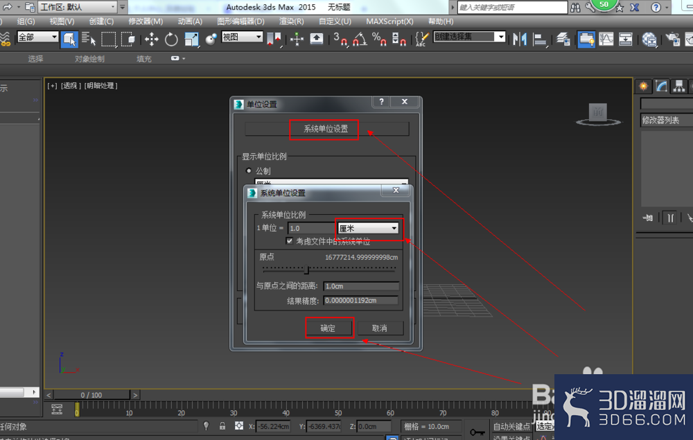Expand the Modifier List dropdown

click(x=667, y=120)
